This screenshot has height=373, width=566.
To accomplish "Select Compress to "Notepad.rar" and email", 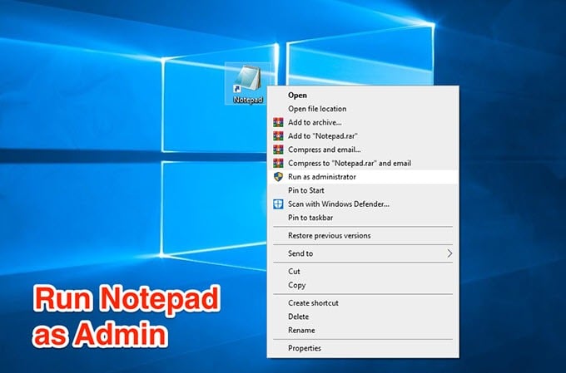I will click(363, 164).
